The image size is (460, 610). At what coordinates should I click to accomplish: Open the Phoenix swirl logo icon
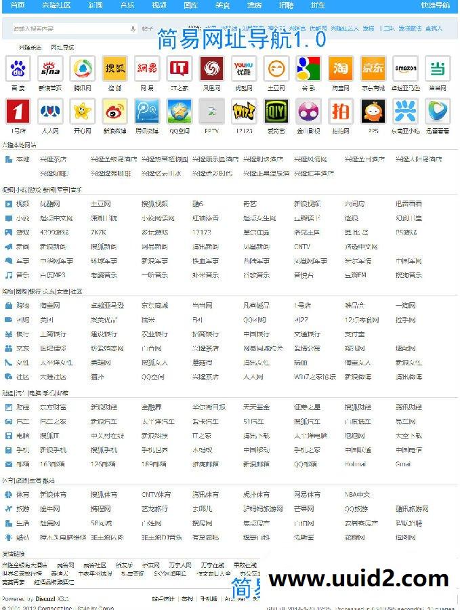(211, 68)
